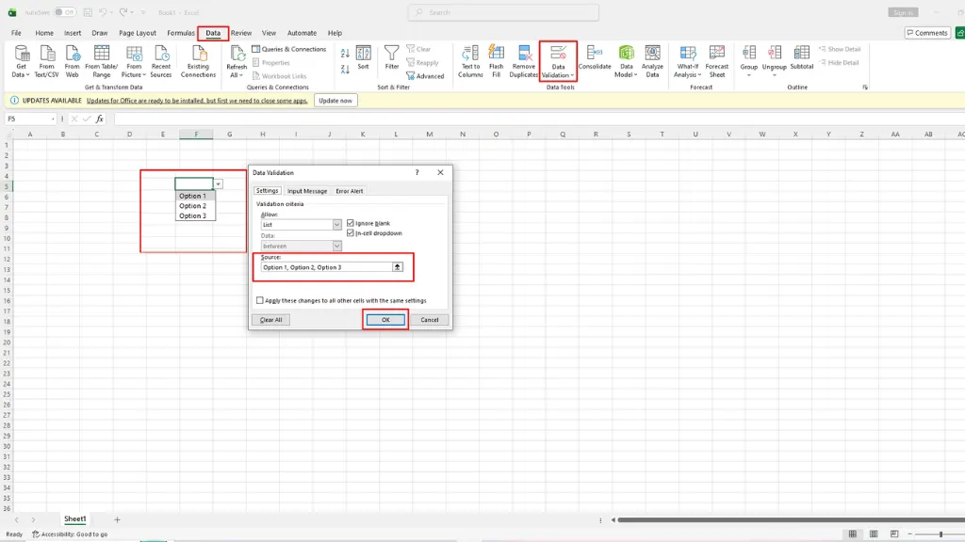Viewport: 965px width, 542px height.
Task: Toggle the In-cell dropdown checkbox
Action: tap(351, 233)
